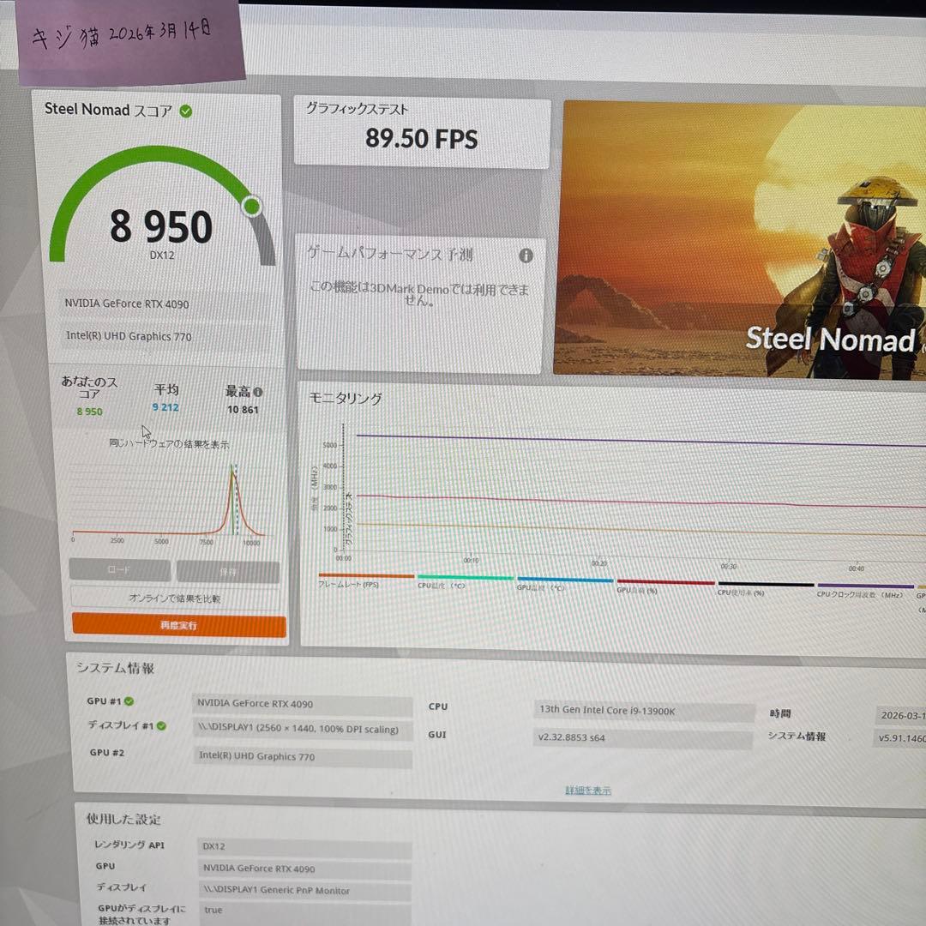Click the ディスプレイ value Generic PnP Monitor

[x=304, y=891]
